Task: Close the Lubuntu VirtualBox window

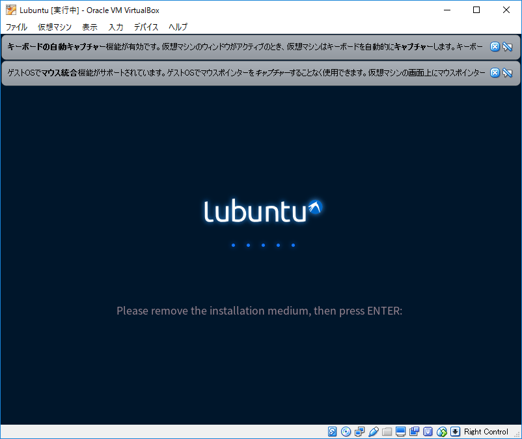Action: coord(506,10)
